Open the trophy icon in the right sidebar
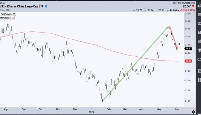This screenshot has width=201, height=115. pyautogui.click(x=199, y=50)
